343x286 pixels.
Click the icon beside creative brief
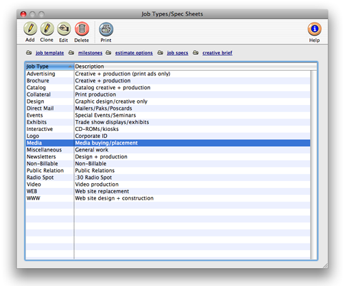click(x=196, y=53)
